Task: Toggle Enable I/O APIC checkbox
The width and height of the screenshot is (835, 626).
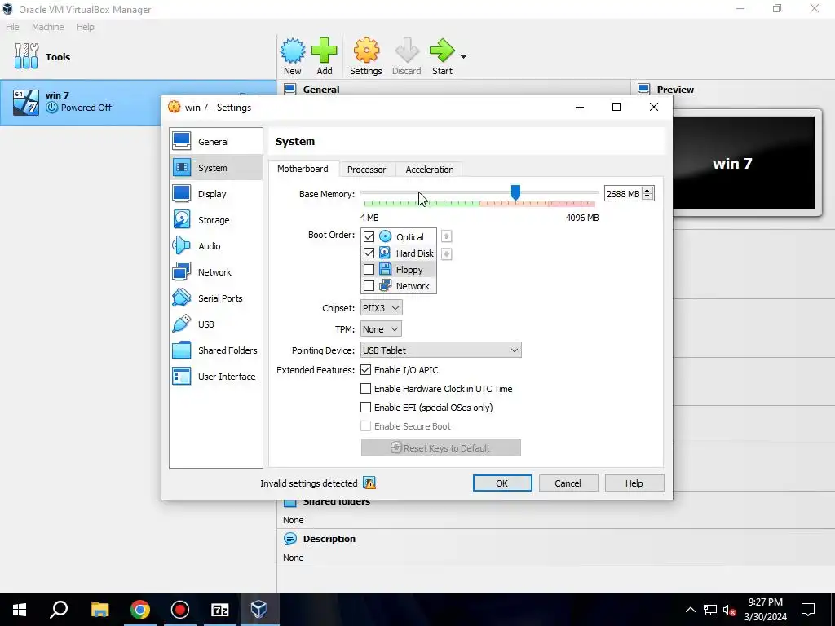Action: tap(366, 369)
